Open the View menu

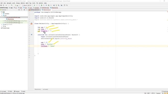(5, 3)
